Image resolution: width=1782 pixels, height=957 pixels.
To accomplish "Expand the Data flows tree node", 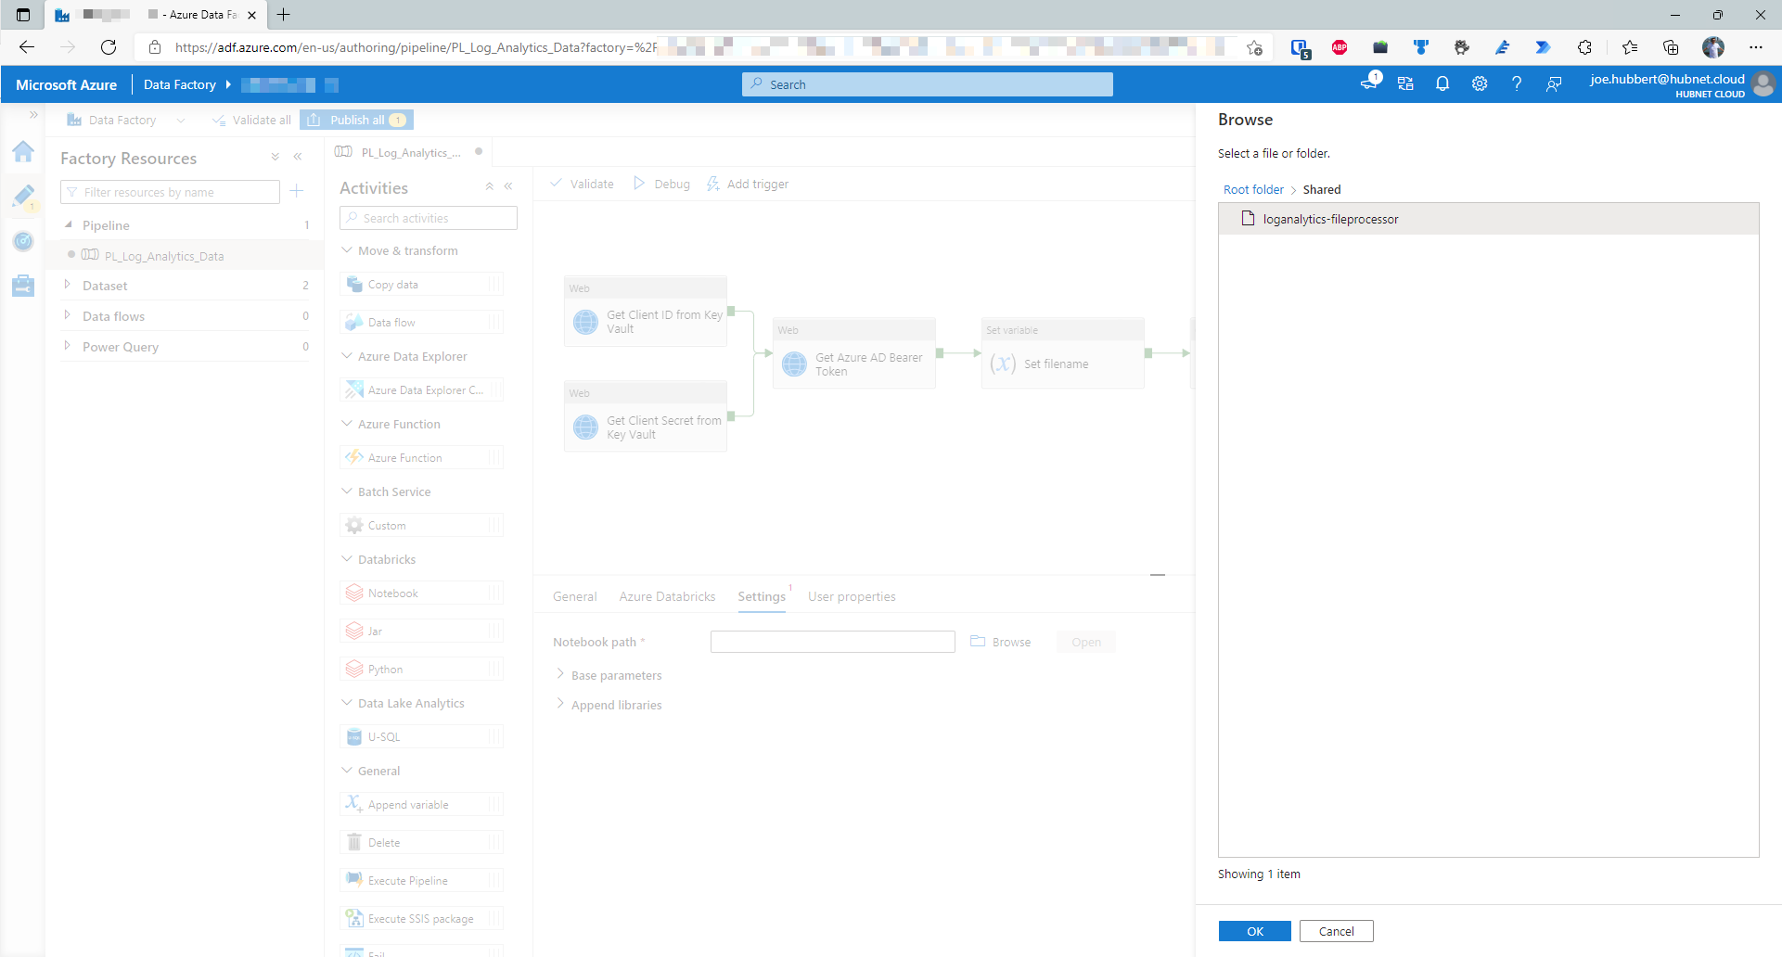I will 68,315.
